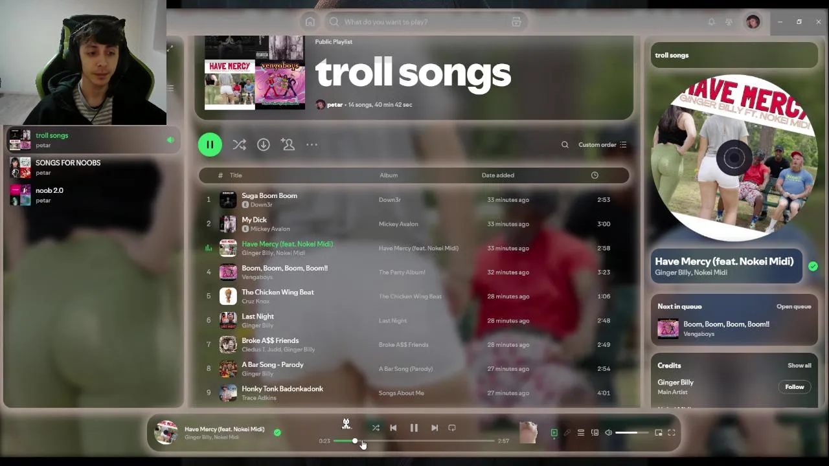Image resolution: width=829 pixels, height=466 pixels.
Task: Open petar profile link under playlist title
Action: click(334, 105)
